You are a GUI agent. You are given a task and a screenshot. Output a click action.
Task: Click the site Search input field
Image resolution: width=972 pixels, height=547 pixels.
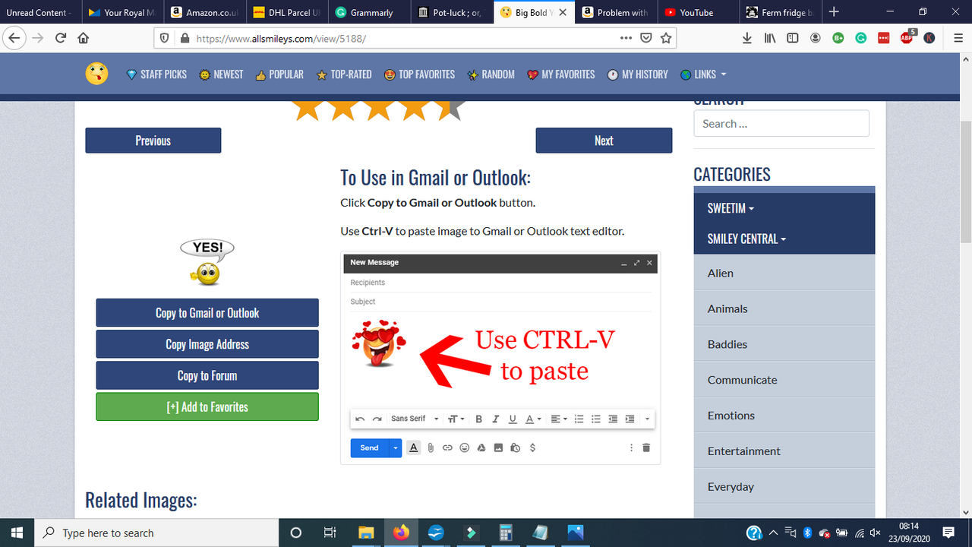(x=781, y=123)
